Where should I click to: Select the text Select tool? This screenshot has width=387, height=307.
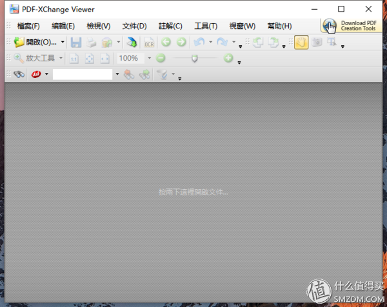(332, 42)
